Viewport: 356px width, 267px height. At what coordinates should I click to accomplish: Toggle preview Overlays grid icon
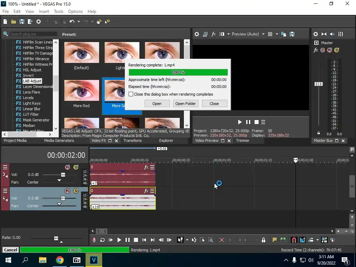click(x=270, y=34)
